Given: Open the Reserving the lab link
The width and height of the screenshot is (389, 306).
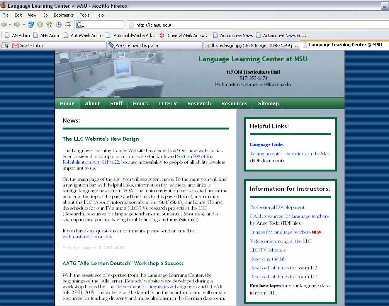Looking at the screenshot, I should [268, 259].
